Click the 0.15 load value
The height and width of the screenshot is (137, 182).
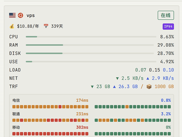point(155,70)
